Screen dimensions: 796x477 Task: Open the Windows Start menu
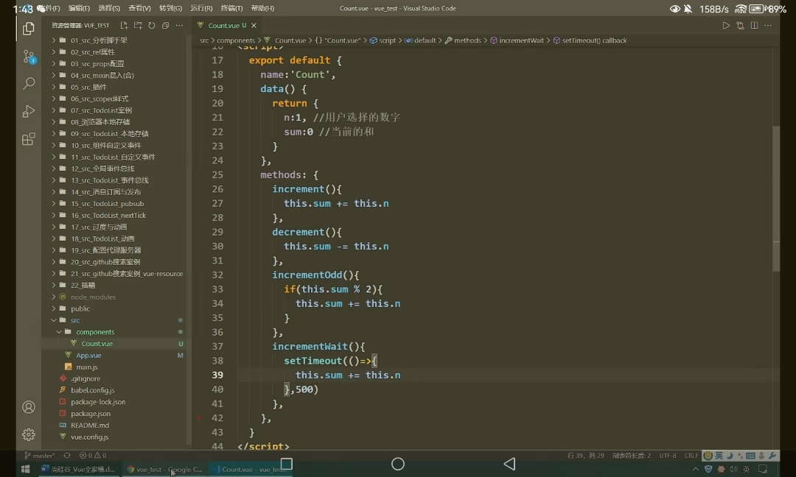pos(25,469)
